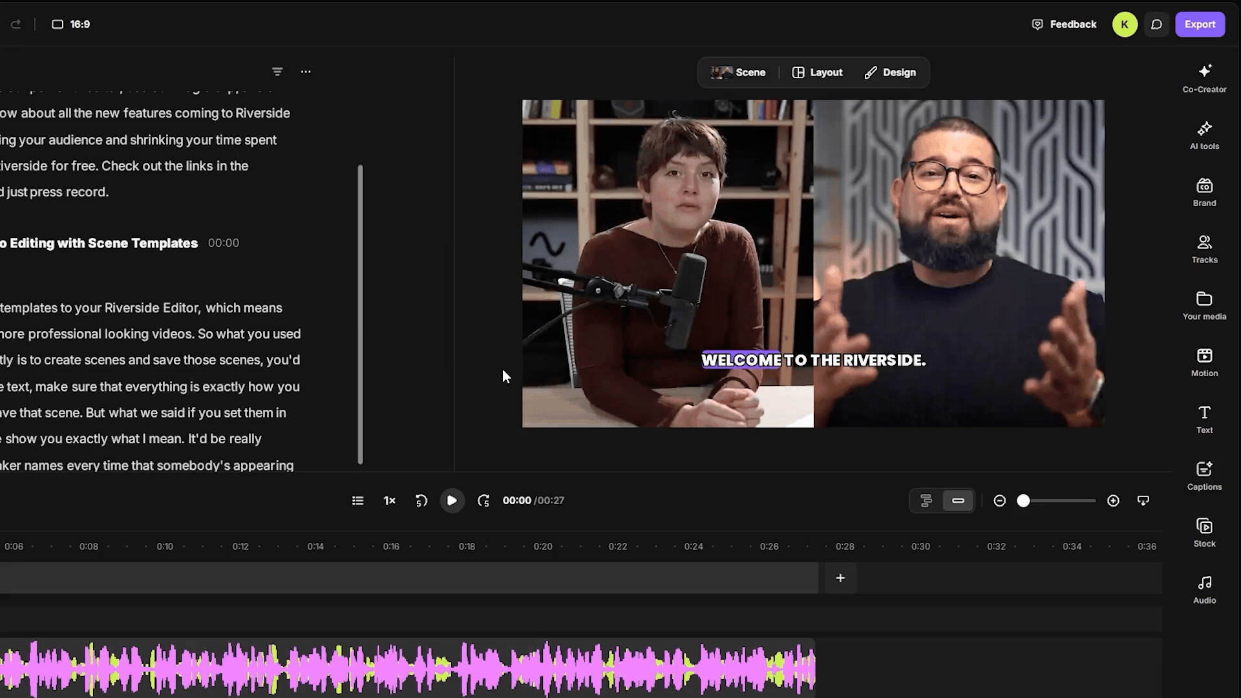Switch to the Scene tab

738,72
